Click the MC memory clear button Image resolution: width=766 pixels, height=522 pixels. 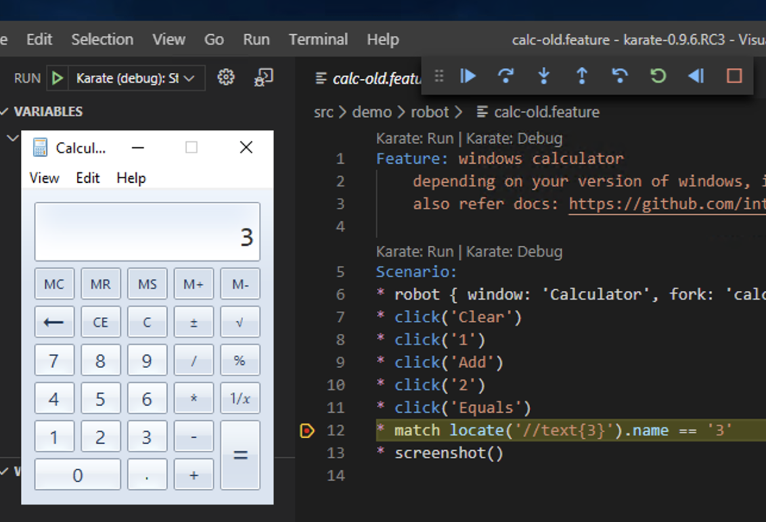point(55,284)
